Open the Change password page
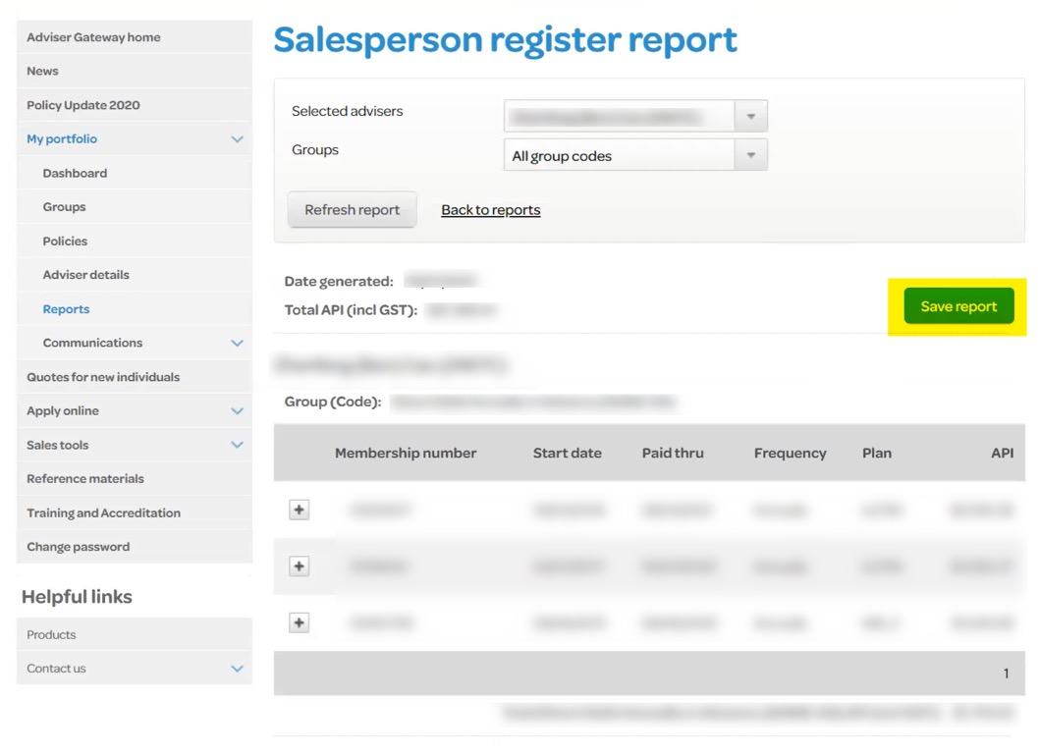Image resolution: width=1038 pixels, height=754 pixels. click(x=78, y=547)
